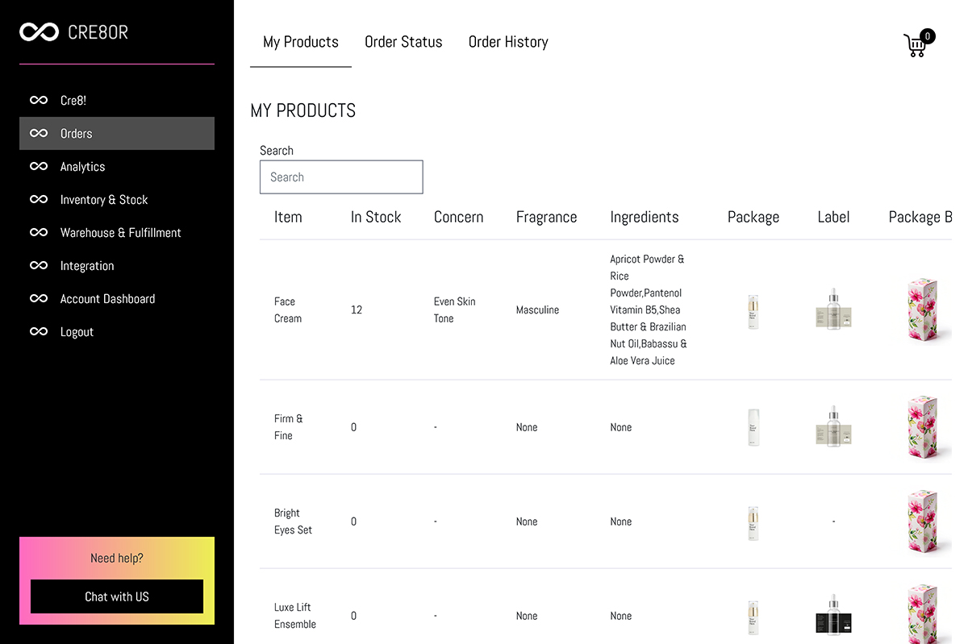The height and width of the screenshot is (644, 968).
Task: Click the CRE8OR infinity logo
Action: (x=40, y=32)
